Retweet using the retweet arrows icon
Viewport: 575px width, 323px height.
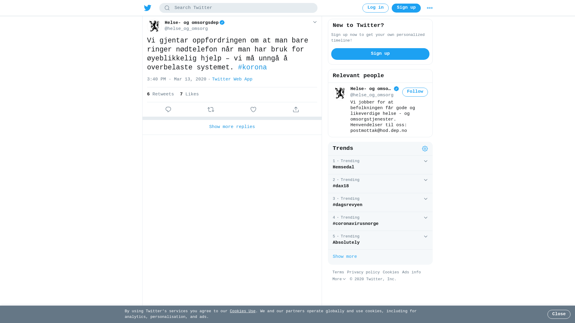coord(211,109)
